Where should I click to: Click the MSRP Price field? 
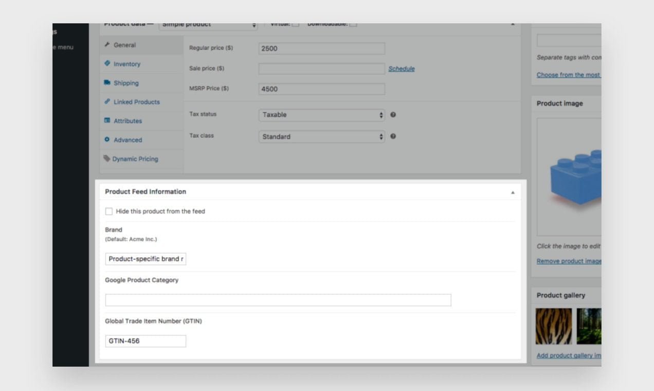click(321, 89)
